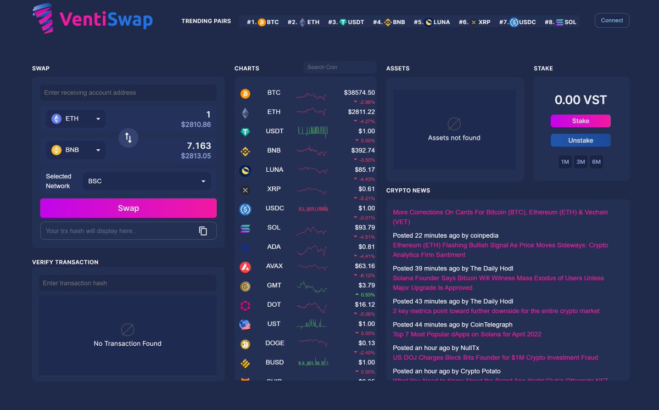The height and width of the screenshot is (410, 659).
Task: Click the LUNA icon in charts list
Action: coord(245,171)
